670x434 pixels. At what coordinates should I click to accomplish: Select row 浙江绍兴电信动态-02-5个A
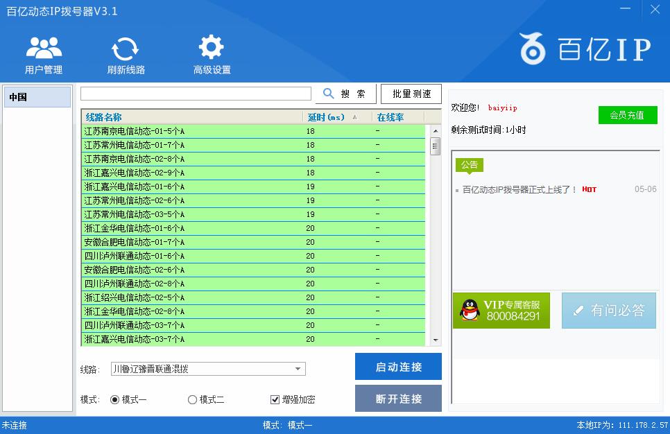pos(253,297)
